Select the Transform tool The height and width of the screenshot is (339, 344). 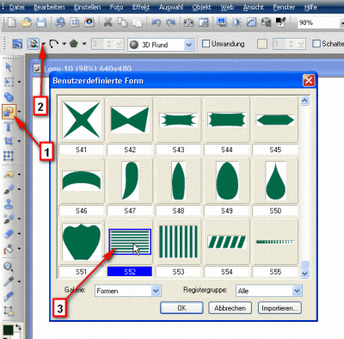pos(9,156)
